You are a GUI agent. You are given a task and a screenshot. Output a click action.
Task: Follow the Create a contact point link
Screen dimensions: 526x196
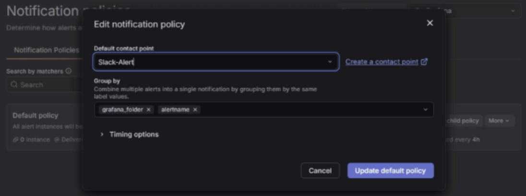click(x=382, y=62)
